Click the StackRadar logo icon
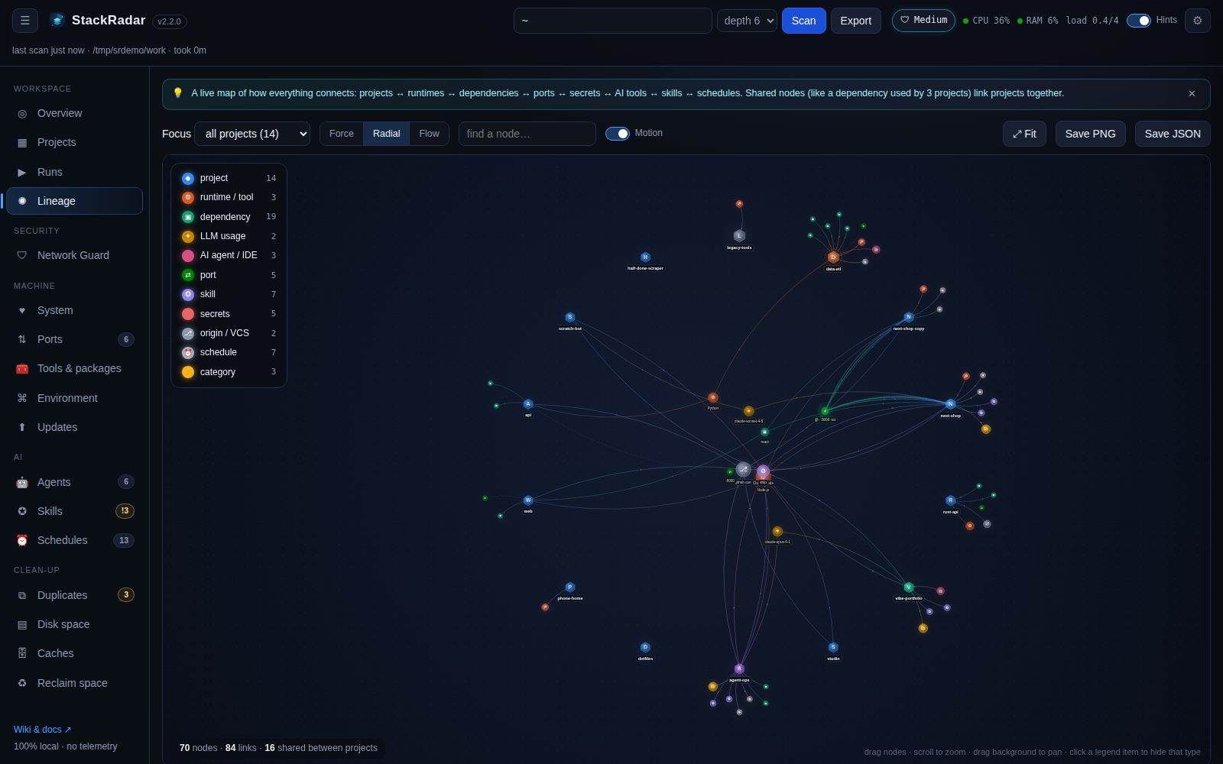The image size is (1223, 764). tap(57, 21)
